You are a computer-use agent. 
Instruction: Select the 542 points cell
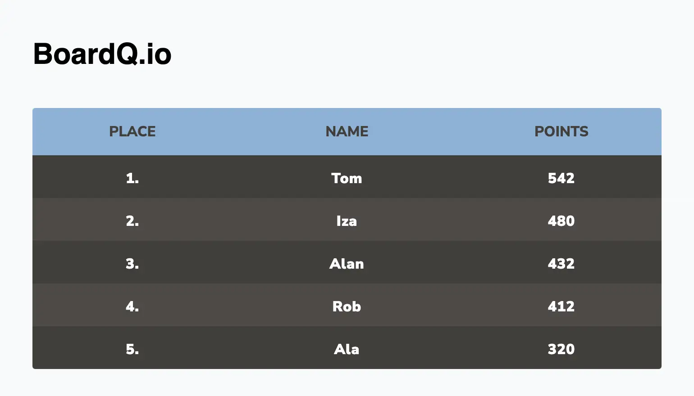[562, 178]
